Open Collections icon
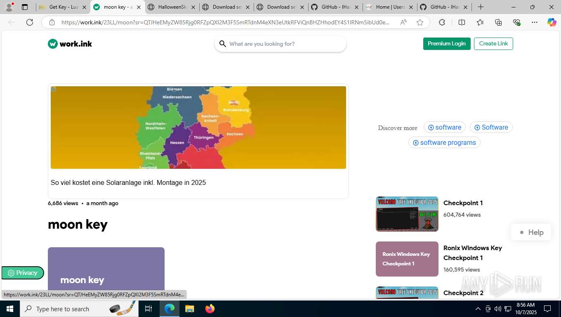 (x=498, y=22)
